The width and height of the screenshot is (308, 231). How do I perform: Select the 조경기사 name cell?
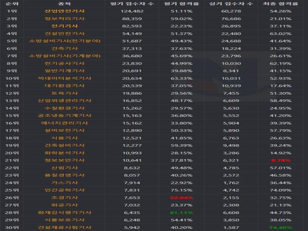click(x=64, y=198)
